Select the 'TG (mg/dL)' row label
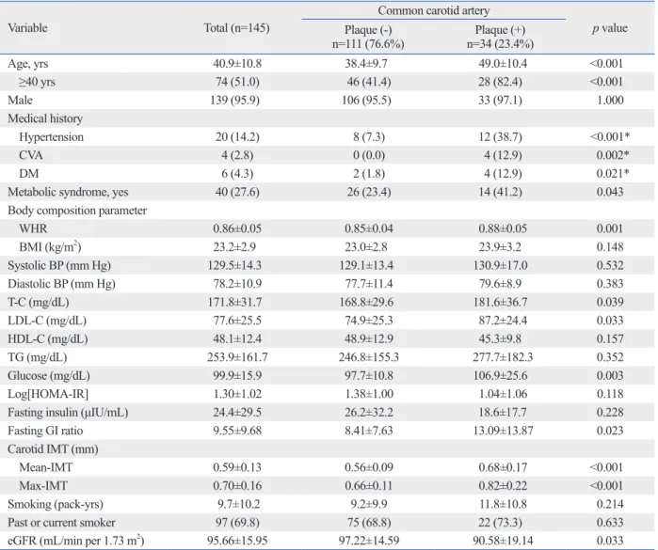Screen dimensions: 658x550 (x=38, y=357)
